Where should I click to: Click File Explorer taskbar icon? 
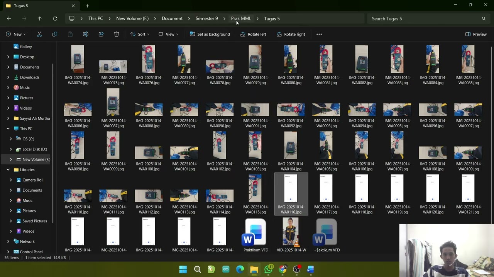254,269
